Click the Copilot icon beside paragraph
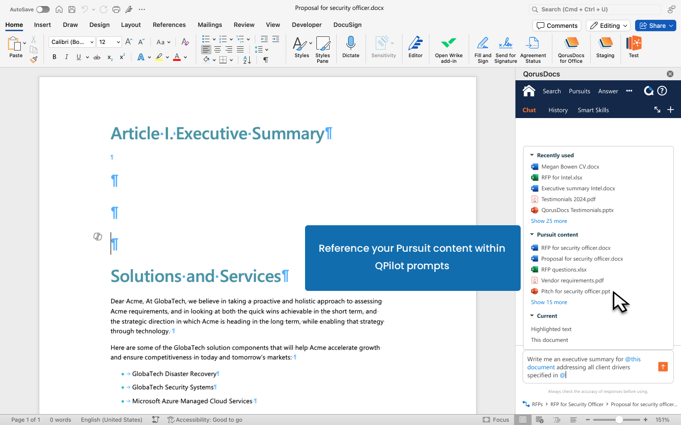This screenshot has width=681, height=425. point(97,237)
